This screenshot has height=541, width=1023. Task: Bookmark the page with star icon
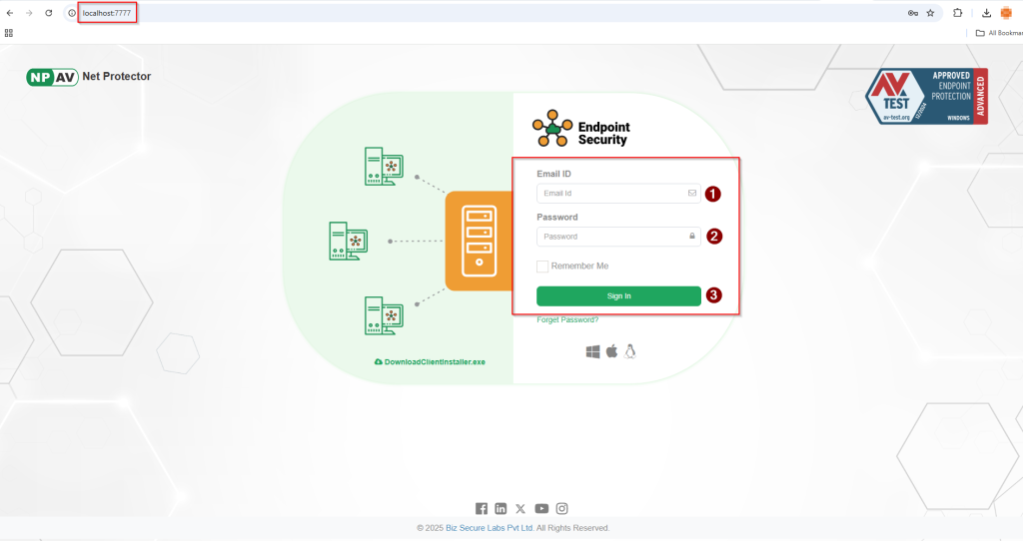pos(930,13)
